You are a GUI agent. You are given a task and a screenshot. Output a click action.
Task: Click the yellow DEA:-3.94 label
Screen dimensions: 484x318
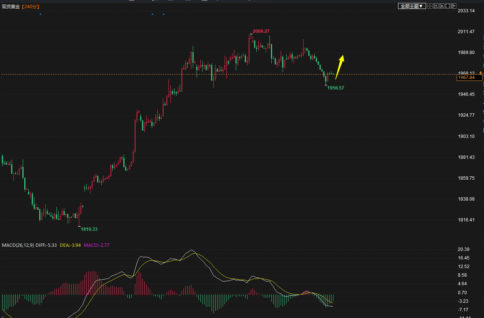coord(70,245)
